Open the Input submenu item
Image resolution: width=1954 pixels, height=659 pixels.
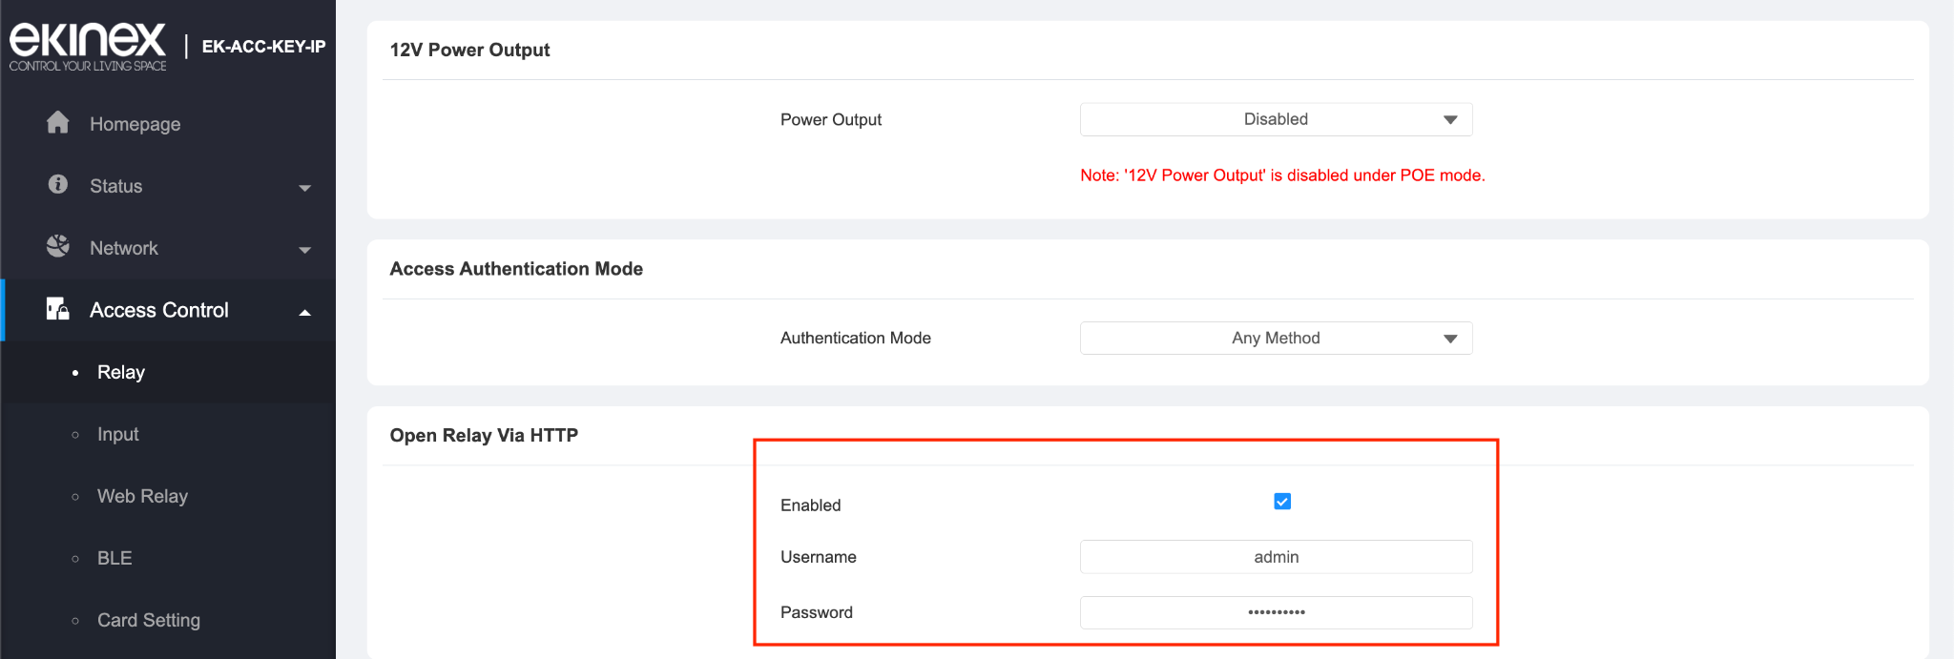pyautogui.click(x=168, y=434)
